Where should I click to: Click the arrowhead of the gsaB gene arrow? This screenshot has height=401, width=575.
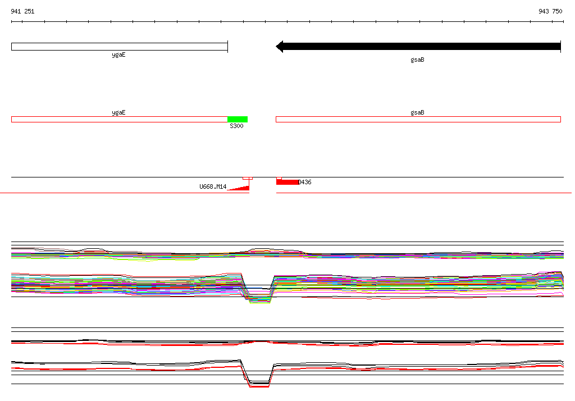pyautogui.click(x=280, y=47)
